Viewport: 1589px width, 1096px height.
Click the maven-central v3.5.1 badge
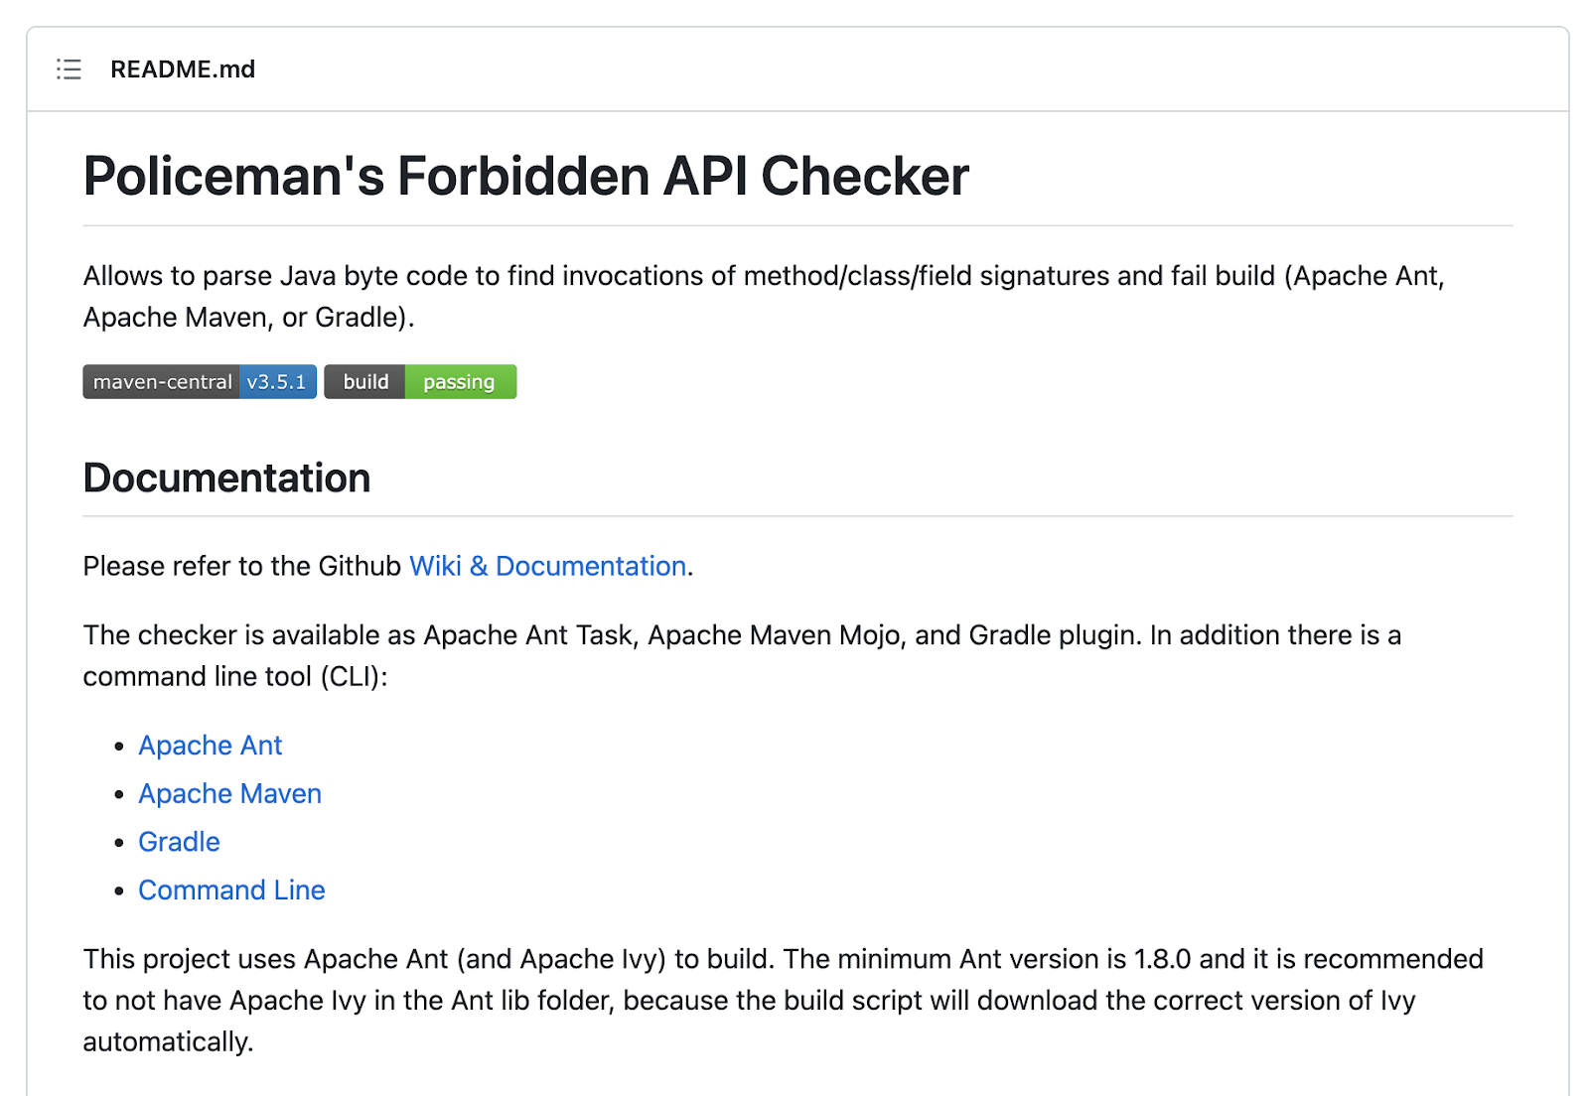200,382
